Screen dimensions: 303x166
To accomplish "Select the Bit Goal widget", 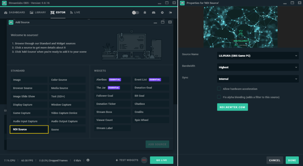I will [151, 96].
